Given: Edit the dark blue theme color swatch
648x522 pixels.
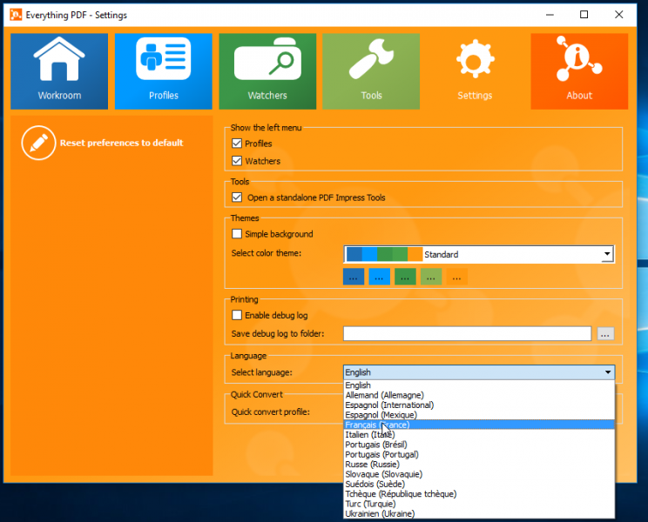Looking at the screenshot, I should 354,277.
